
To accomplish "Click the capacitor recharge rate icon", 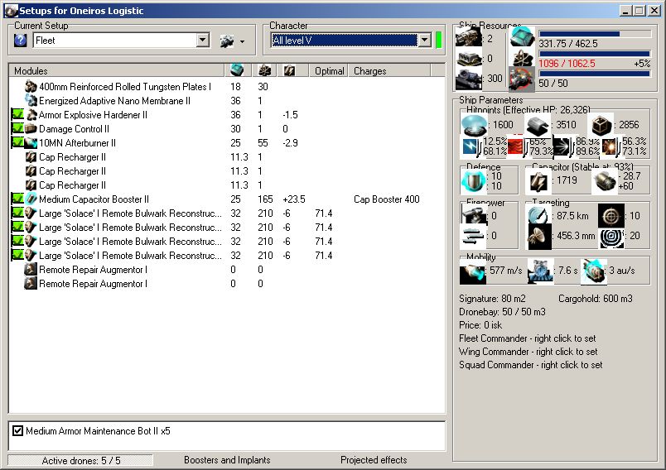I will [604, 181].
